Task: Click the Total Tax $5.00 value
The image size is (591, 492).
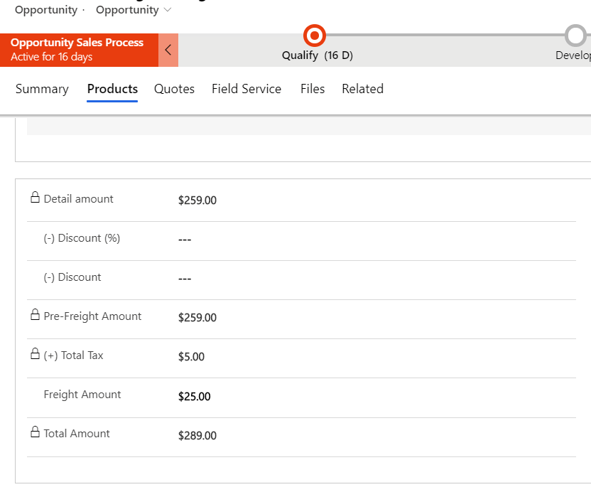Action: pyautogui.click(x=192, y=357)
